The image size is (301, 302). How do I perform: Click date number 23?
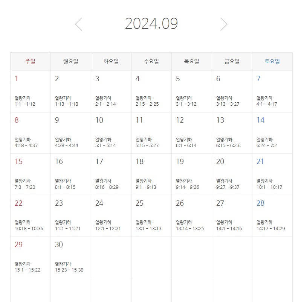click(59, 203)
